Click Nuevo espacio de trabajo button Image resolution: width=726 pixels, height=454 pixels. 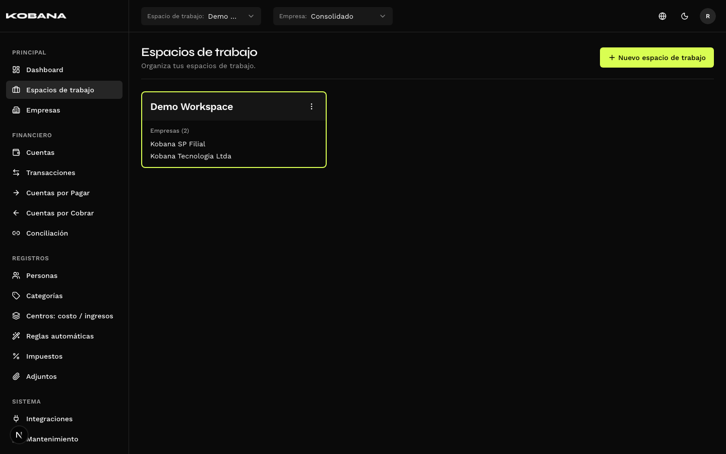point(657,58)
